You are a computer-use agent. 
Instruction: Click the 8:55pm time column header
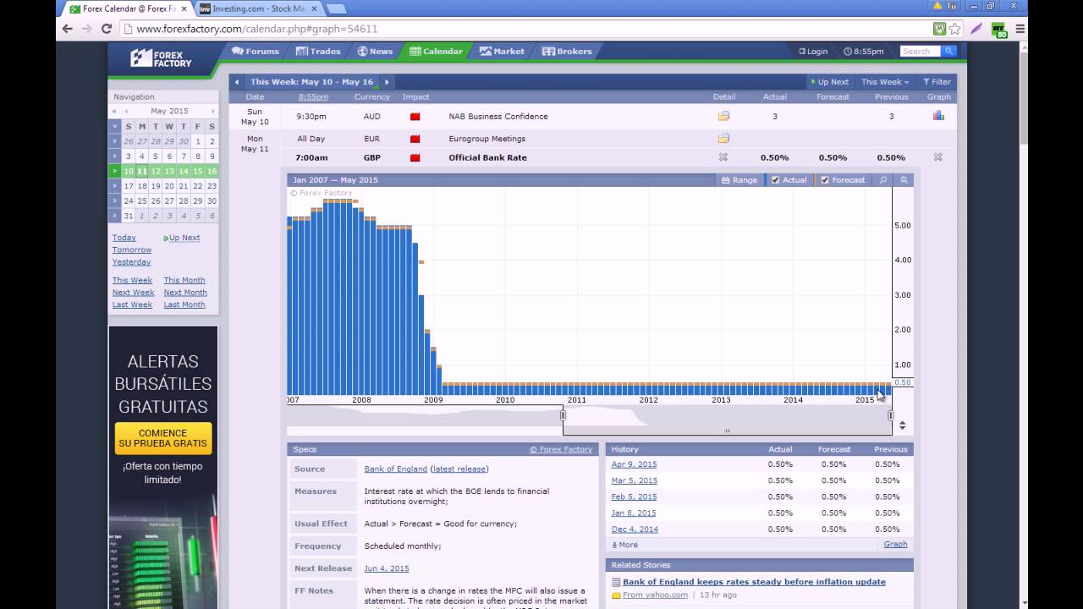312,97
